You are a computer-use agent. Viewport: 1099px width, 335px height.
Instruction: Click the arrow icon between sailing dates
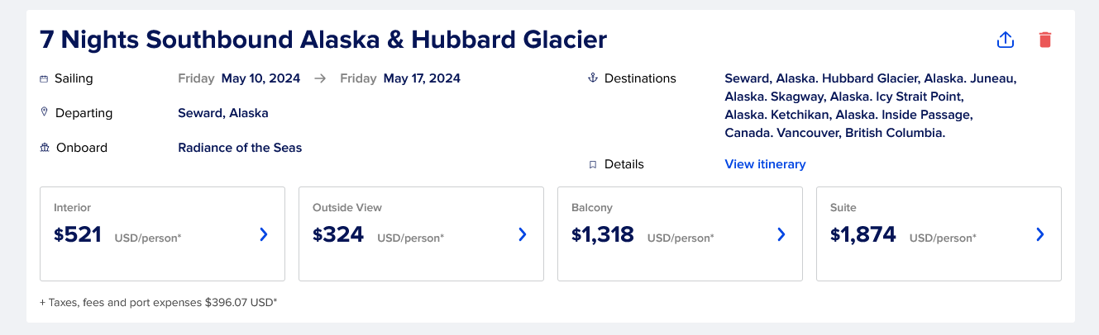(320, 79)
